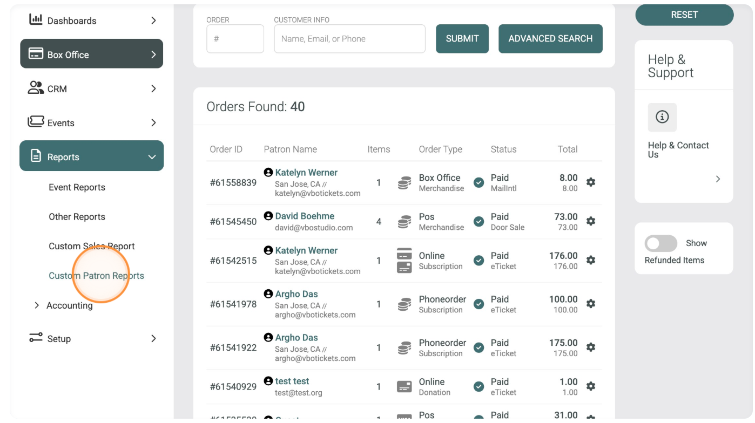Click the email test@test.org

pyautogui.click(x=299, y=393)
